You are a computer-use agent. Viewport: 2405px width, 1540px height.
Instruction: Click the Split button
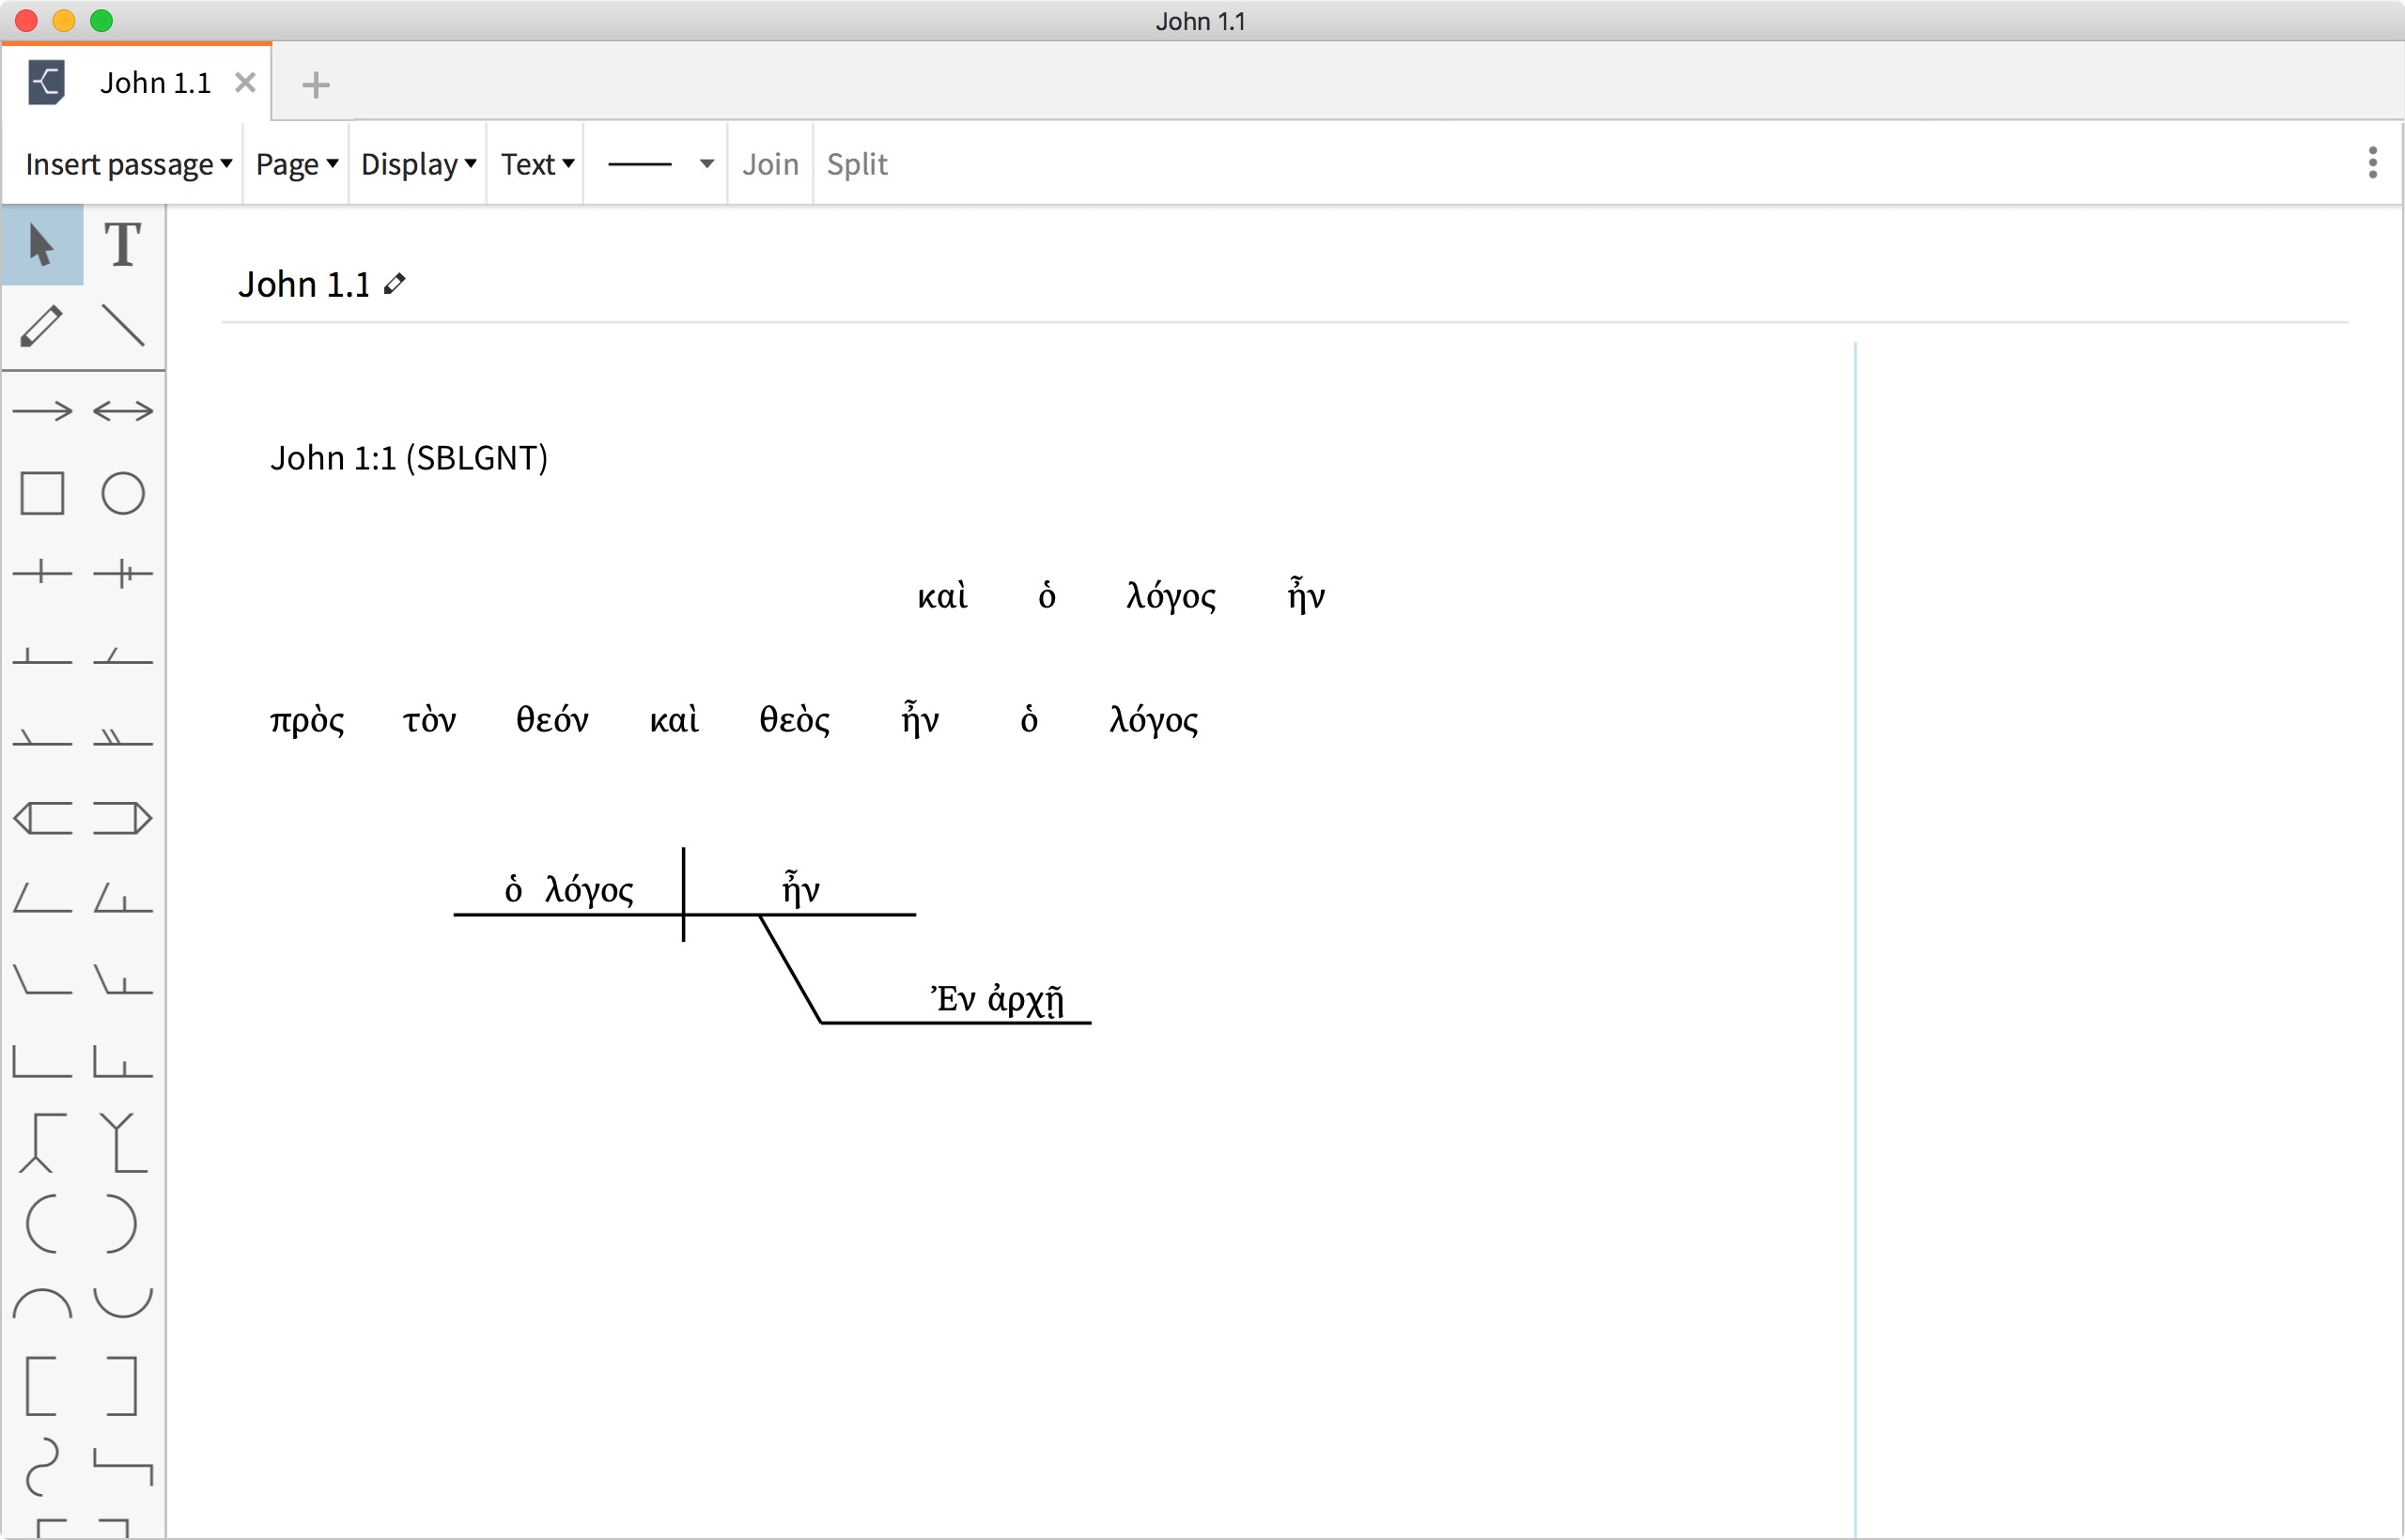(x=857, y=163)
